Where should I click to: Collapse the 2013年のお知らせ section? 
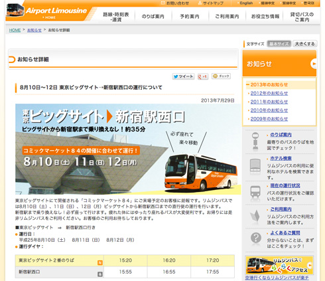coord(269,84)
